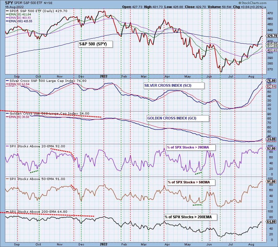Click the 'S&P 500 (SPY)' annotation box
Screen dimensions: 278x247
click(x=95, y=44)
